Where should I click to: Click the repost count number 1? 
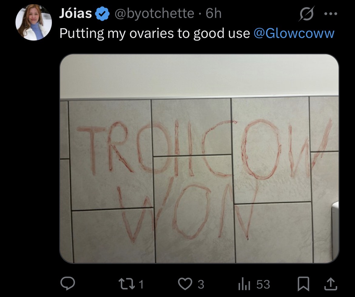141,284
